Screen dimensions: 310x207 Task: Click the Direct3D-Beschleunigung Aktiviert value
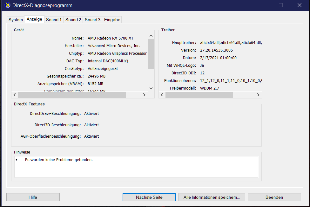(x=91, y=125)
